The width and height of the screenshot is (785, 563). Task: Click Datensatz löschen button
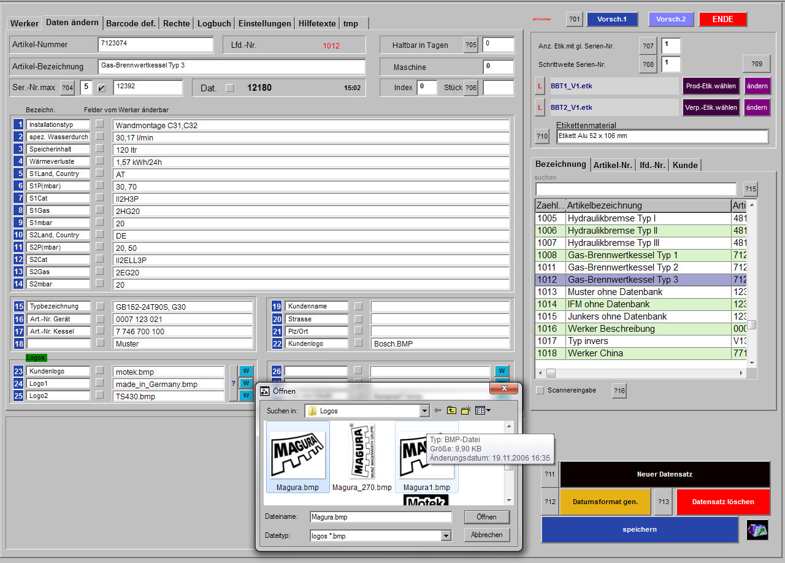[x=723, y=502]
